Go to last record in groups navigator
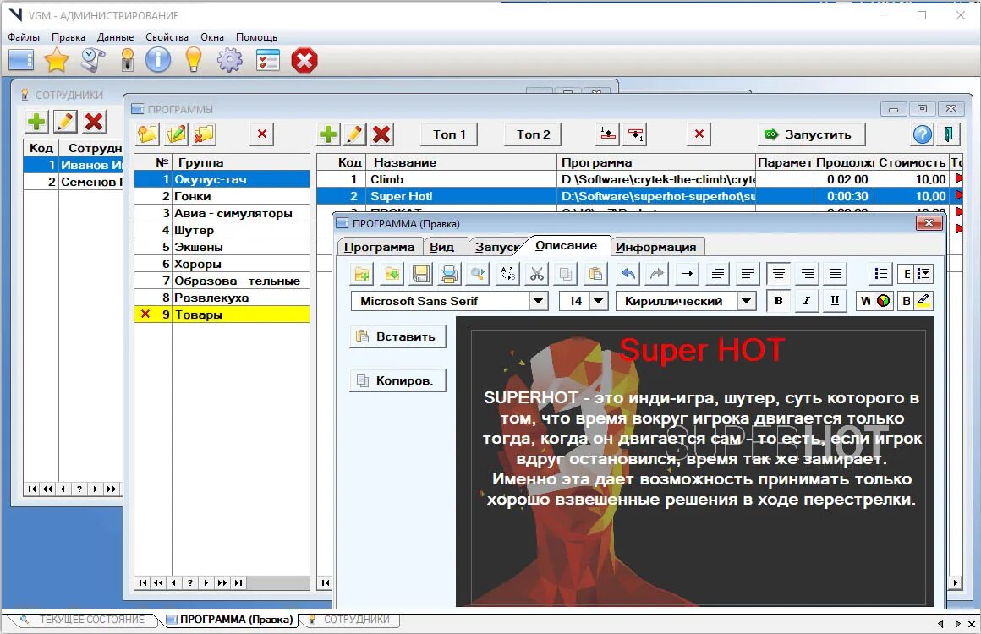This screenshot has width=981, height=634. coord(238,582)
